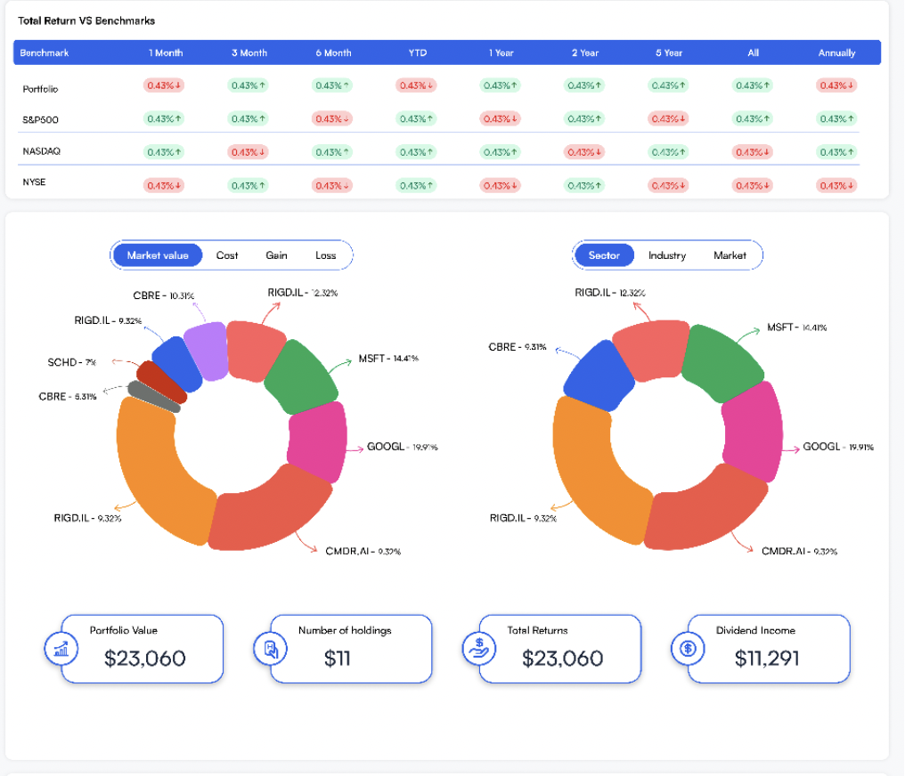Click NASDAQ 2 Year red badge
The height and width of the screenshot is (776, 905).
point(584,152)
